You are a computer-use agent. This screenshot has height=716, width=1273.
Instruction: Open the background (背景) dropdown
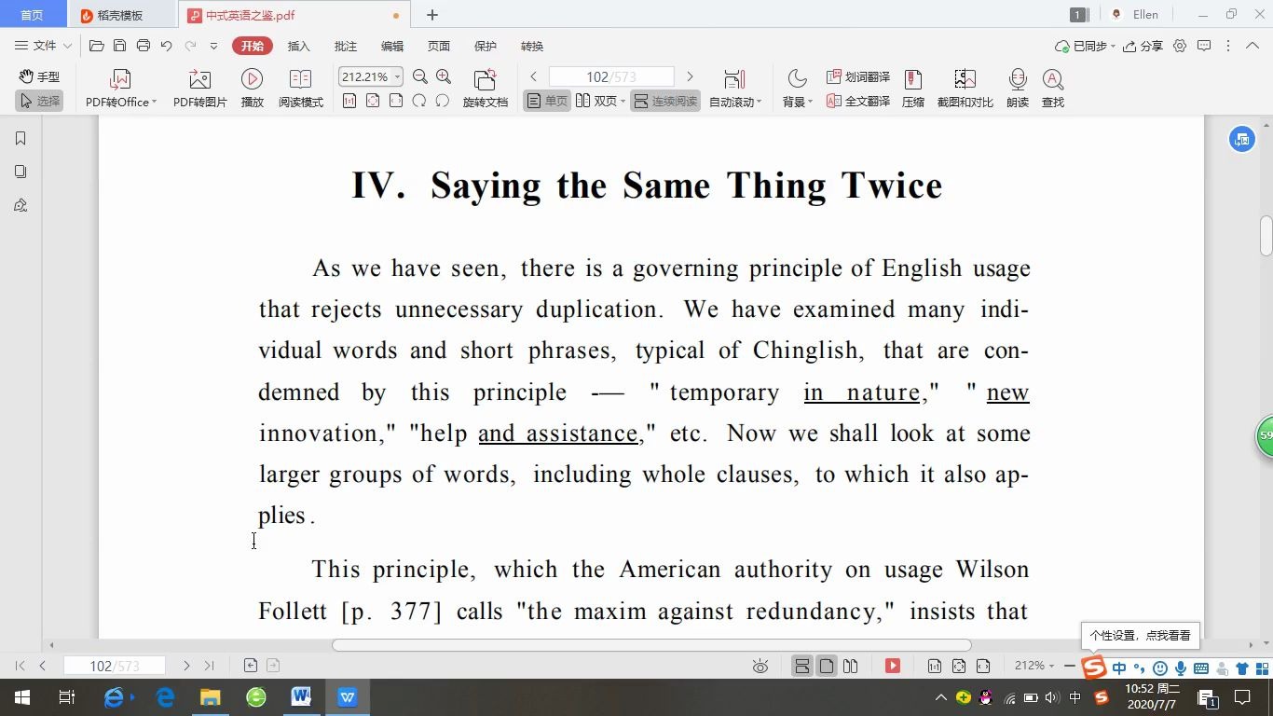[797, 89]
